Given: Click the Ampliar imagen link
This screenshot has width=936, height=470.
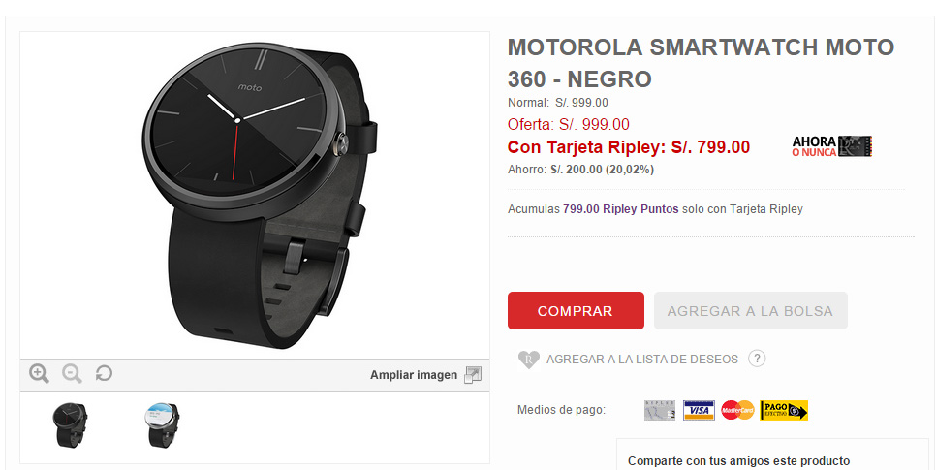Looking at the screenshot, I should coord(414,375).
